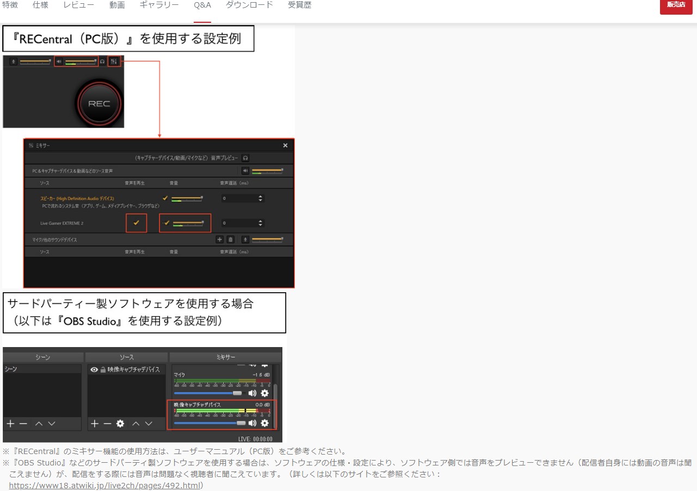Toggle 音声プレビュー headphone icon in mixer
Image resolution: width=697 pixels, height=491 pixels.
tap(245, 158)
